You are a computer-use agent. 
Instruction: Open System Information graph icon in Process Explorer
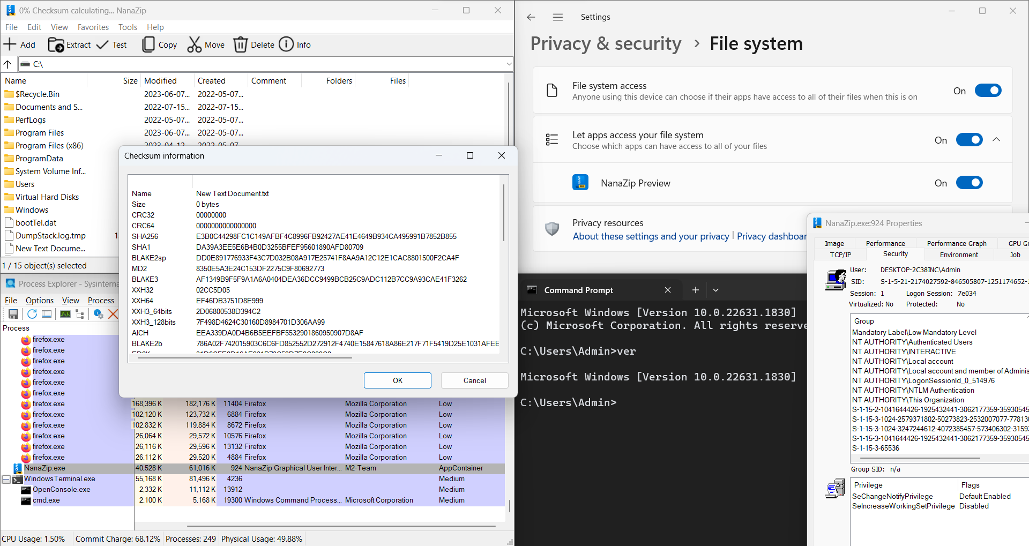65,314
